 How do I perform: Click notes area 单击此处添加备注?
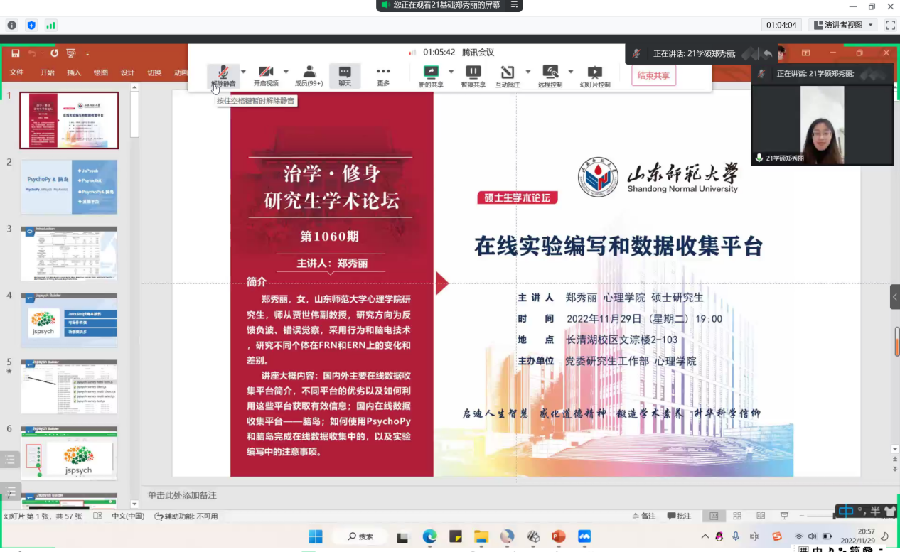(182, 495)
